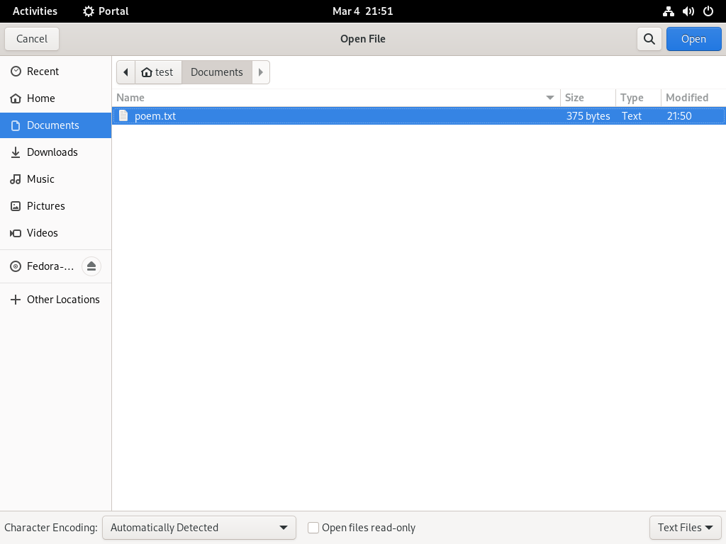Click the search magnifier icon
The height and width of the screenshot is (544, 726).
(x=649, y=39)
